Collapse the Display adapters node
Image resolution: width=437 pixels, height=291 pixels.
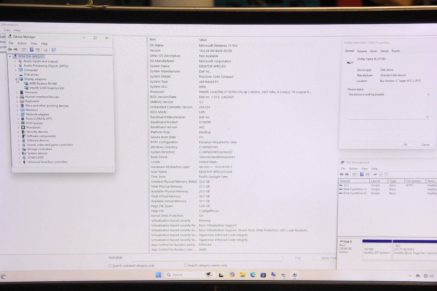coord(16,79)
